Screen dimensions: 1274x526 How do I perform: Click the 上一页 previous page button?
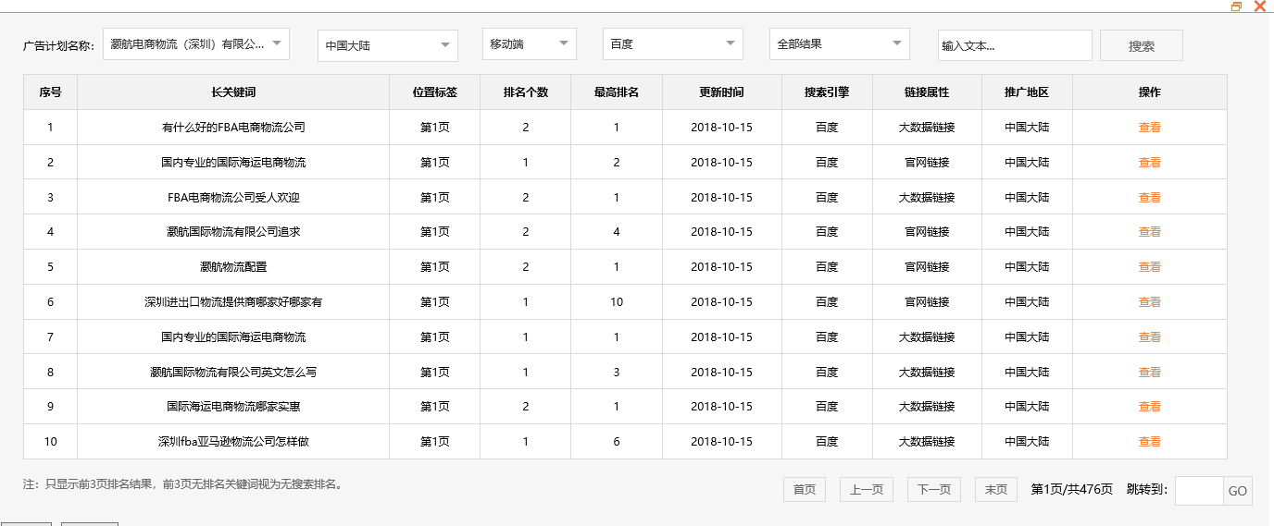click(867, 490)
